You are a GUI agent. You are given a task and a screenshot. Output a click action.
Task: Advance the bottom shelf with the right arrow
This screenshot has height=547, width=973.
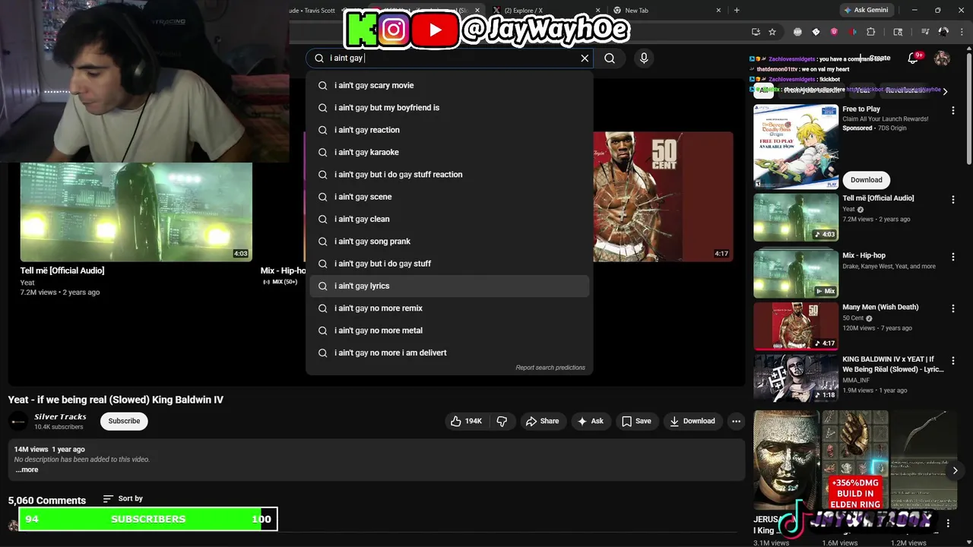click(x=955, y=470)
